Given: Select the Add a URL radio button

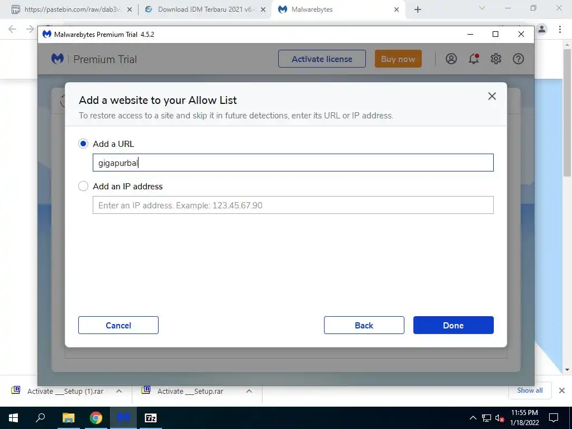Looking at the screenshot, I should pos(83,144).
